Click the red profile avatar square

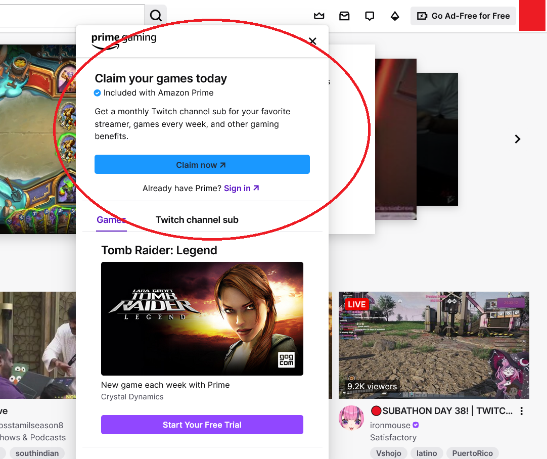pos(532,15)
